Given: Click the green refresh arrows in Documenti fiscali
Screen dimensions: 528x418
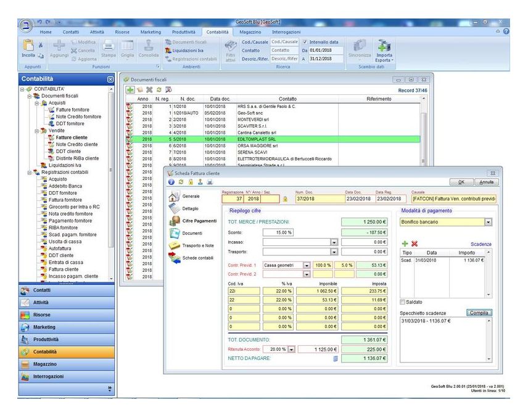Looking at the screenshot, I should tap(159, 89).
